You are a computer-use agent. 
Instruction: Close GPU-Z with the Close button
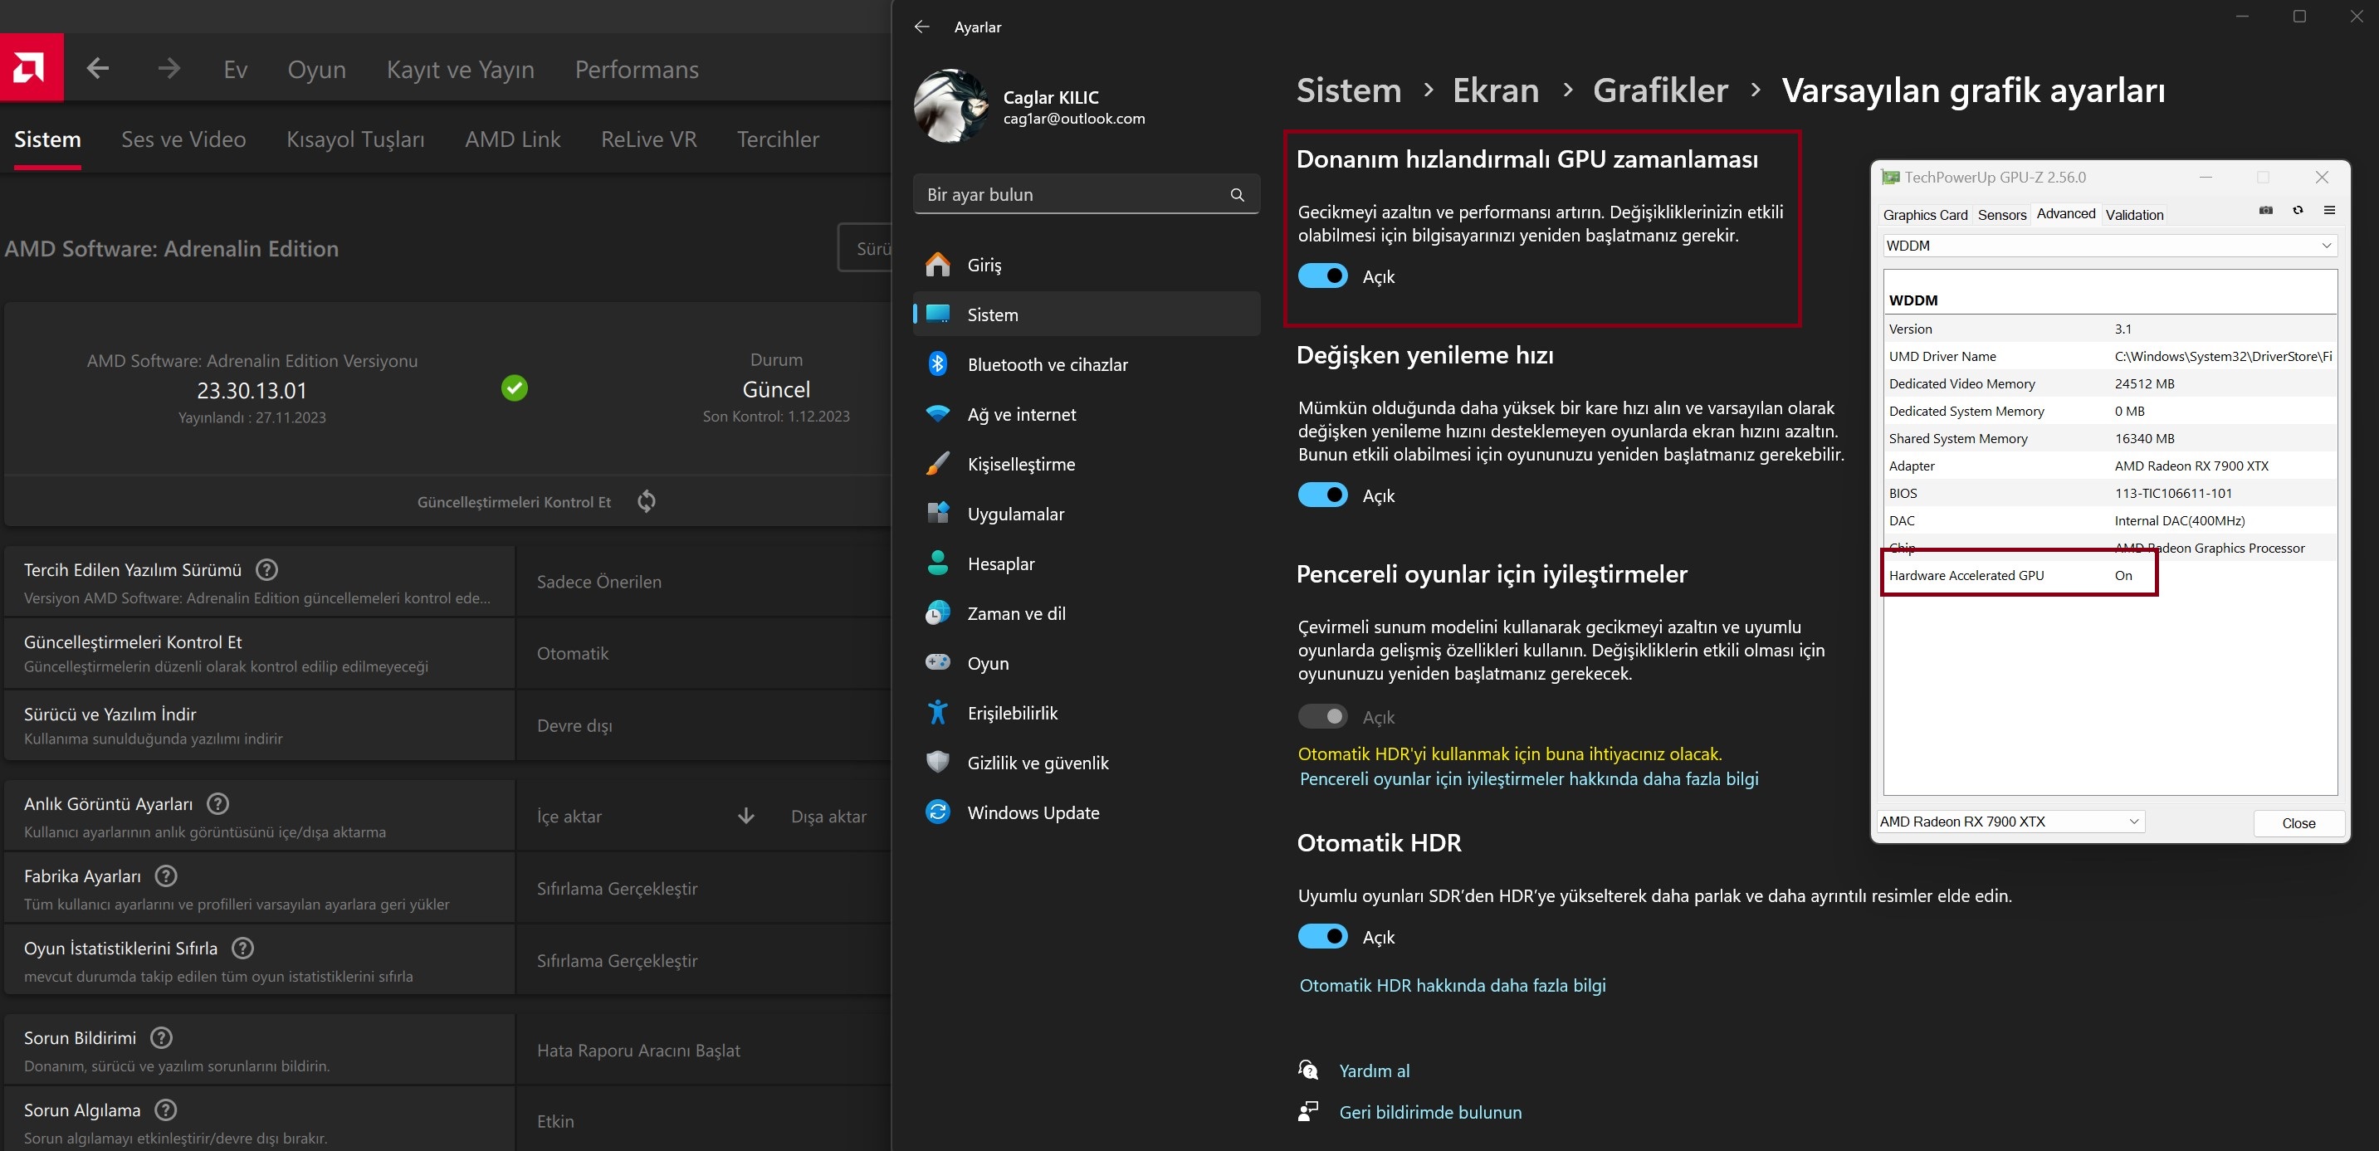(x=2298, y=823)
